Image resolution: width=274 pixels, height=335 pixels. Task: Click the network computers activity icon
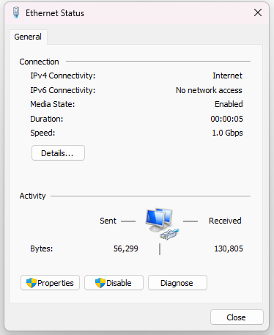click(163, 224)
